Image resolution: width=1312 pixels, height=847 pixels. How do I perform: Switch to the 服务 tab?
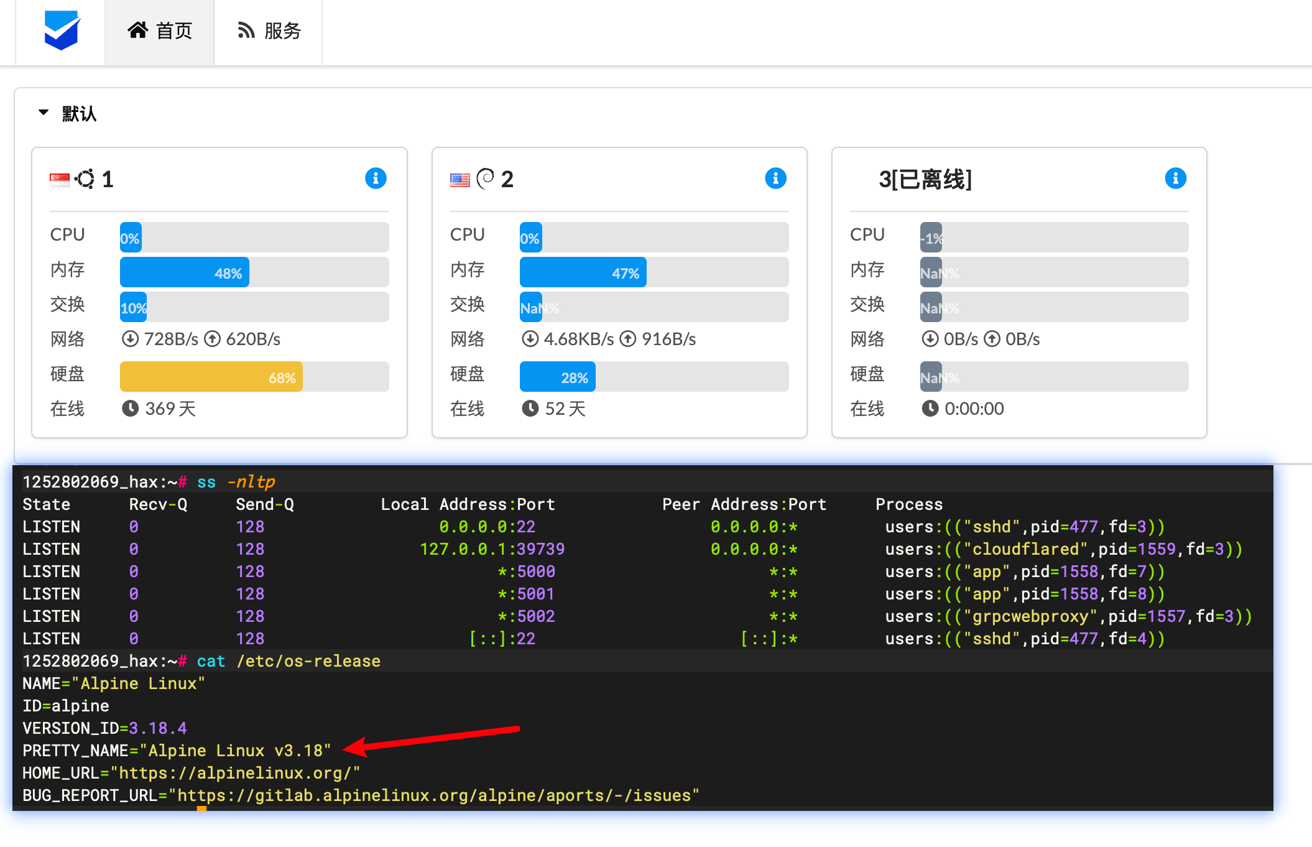[269, 30]
